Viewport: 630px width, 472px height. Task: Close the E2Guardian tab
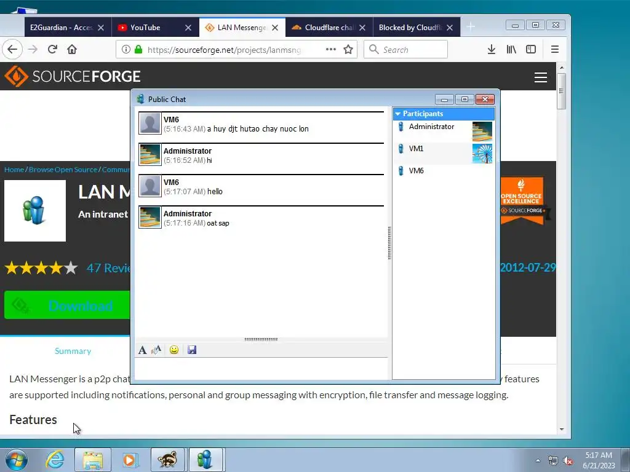tap(101, 28)
